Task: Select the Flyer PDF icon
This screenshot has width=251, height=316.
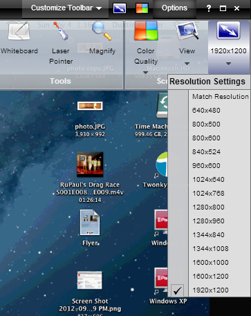Action: (x=90, y=223)
